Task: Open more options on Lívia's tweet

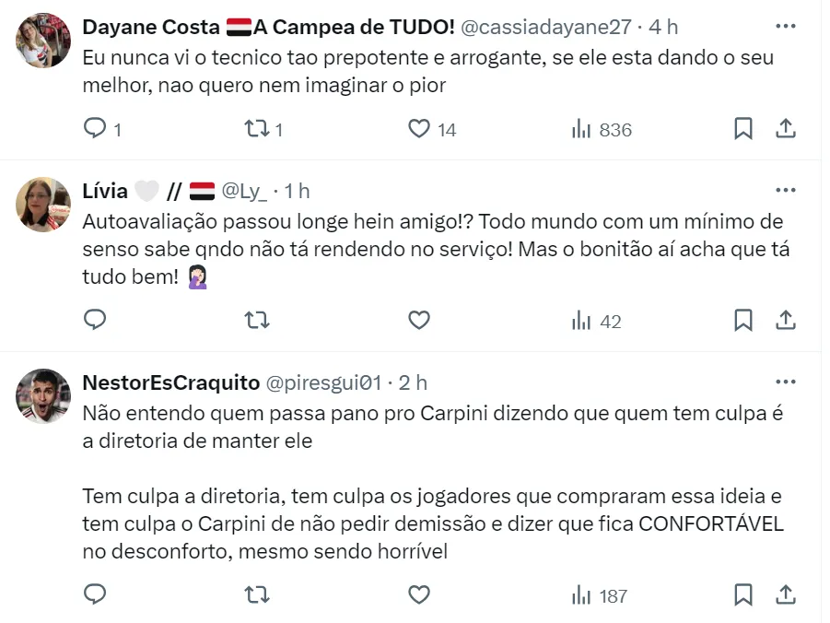Action: pyautogui.click(x=786, y=191)
